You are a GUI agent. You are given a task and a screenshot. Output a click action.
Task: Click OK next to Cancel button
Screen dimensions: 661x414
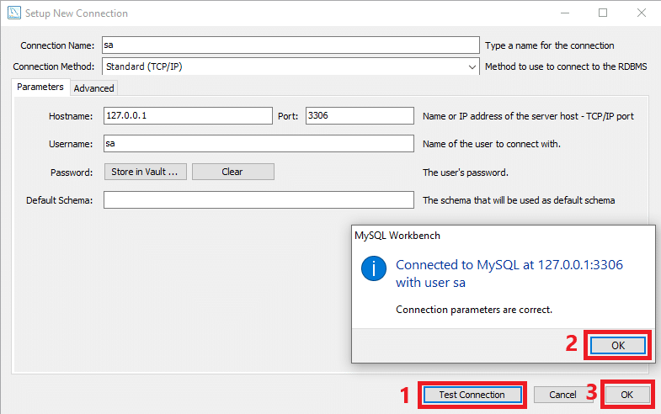point(626,395)
